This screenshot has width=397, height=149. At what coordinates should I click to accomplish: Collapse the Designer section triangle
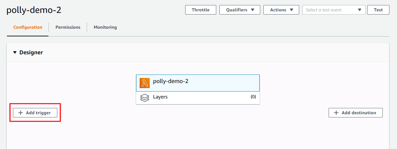(x=15, y=52)
